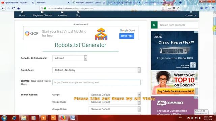The width and height of the screenshot is (216, 121).
Task: Close the WooCommerce ad X icon
Action: [197, 97]
